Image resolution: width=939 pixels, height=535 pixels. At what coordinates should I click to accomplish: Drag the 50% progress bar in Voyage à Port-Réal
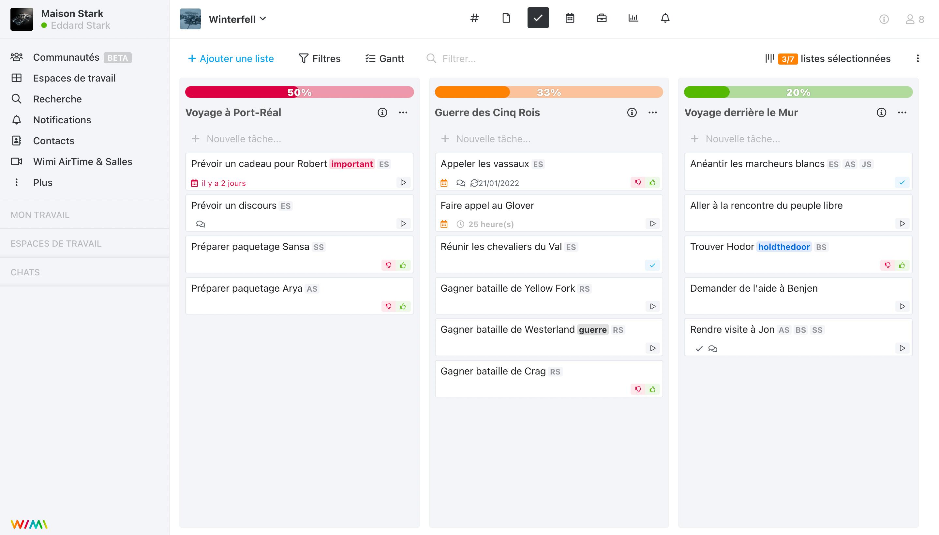(299, 92)
